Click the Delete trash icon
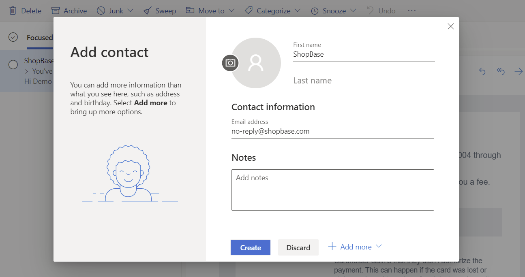The image size is (525, 277). (x=13, y=11)
